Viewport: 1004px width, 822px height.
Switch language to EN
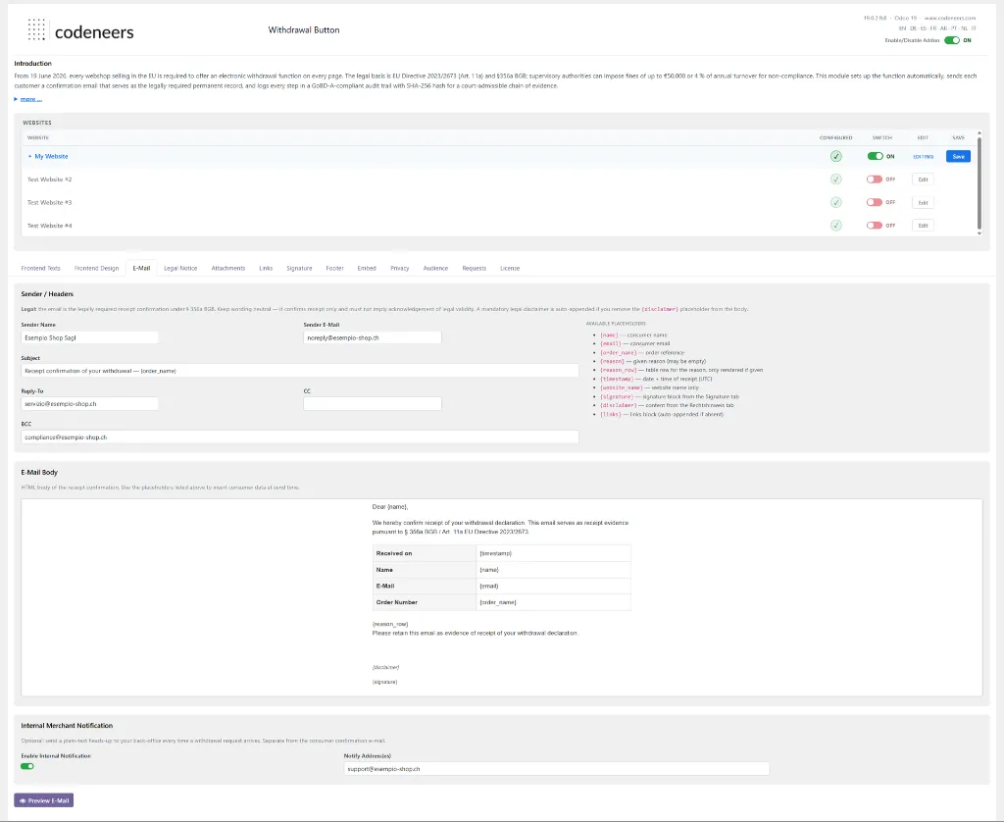pos(902,28)
